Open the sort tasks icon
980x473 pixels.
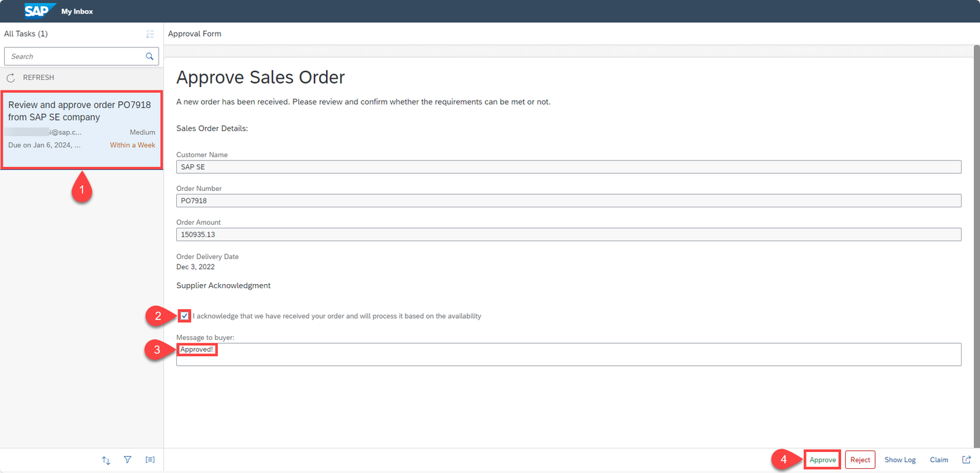(106, 460)
